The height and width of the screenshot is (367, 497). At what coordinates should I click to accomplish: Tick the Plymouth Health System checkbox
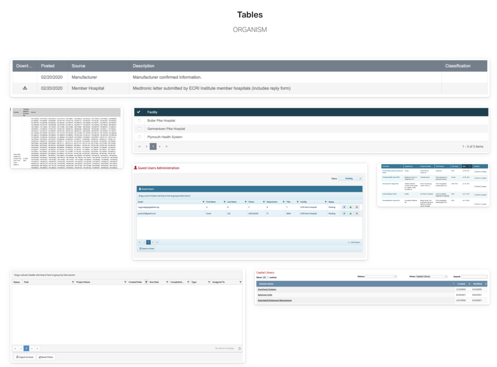140,137
